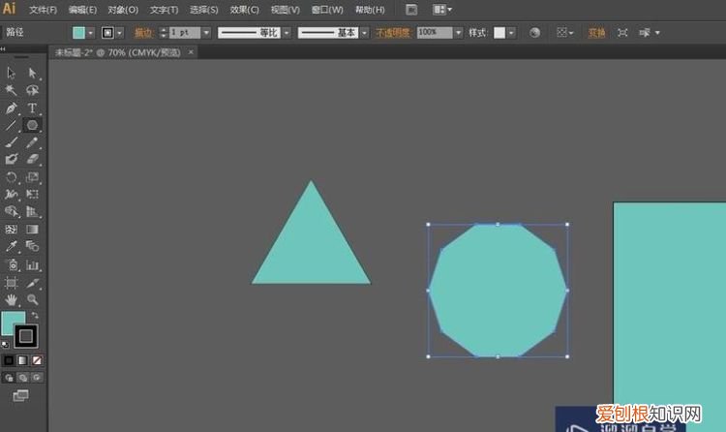Select the Polygon shape tool
Viewport: 726px width, 432px height.
point(32,125)
